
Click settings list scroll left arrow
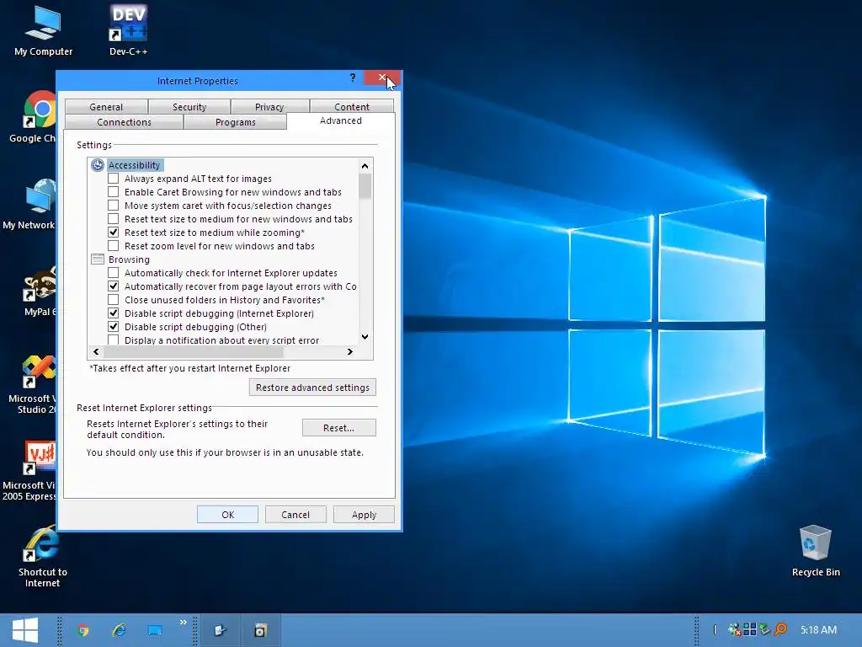[x=96, y=351]
